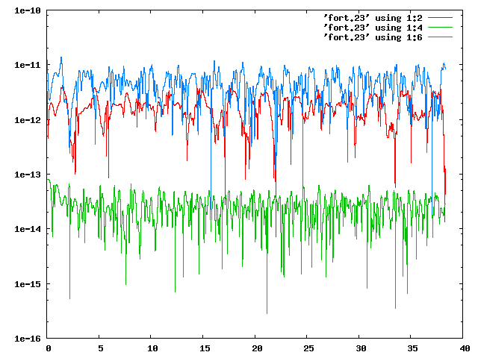Click y-axis label 1e-11
This screenshot has width=478, height=358.
click(x=28, y=65)
